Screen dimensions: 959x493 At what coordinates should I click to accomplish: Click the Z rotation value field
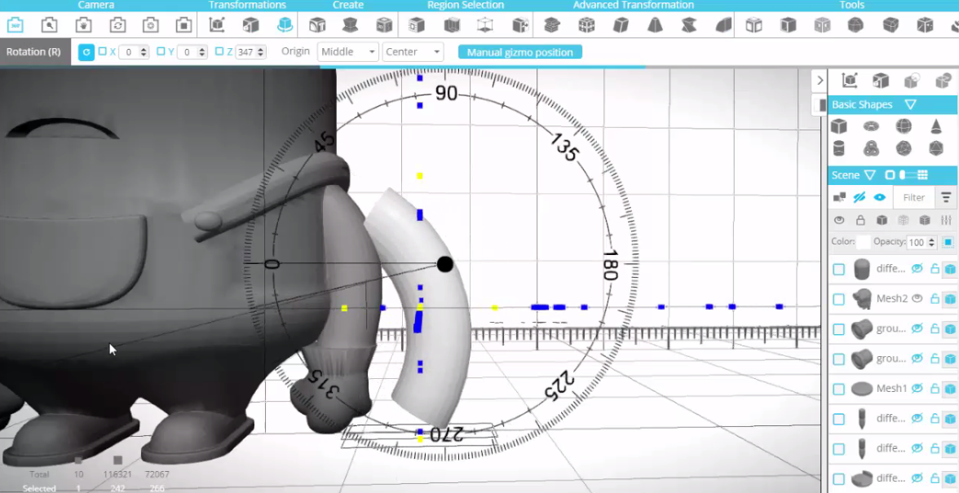point(246,52)
